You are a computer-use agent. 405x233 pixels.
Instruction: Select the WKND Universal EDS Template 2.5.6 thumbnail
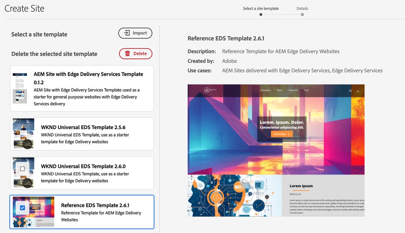pyautogui.click(x=23, y=134)
